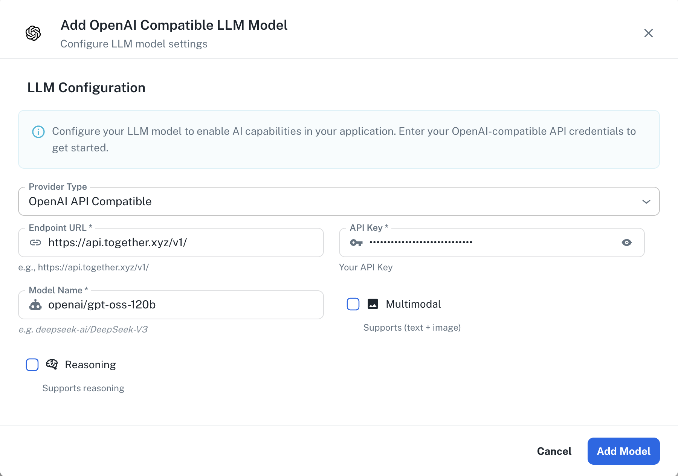Enable the Multimodal checkbox
Viewport: 678px width, 476px height.
tap(353, 304)
